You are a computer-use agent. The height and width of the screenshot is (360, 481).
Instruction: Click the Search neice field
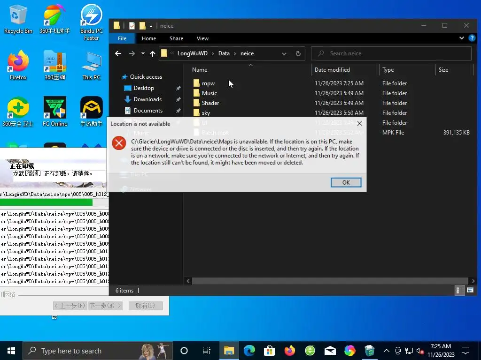[x=391, y=53]
